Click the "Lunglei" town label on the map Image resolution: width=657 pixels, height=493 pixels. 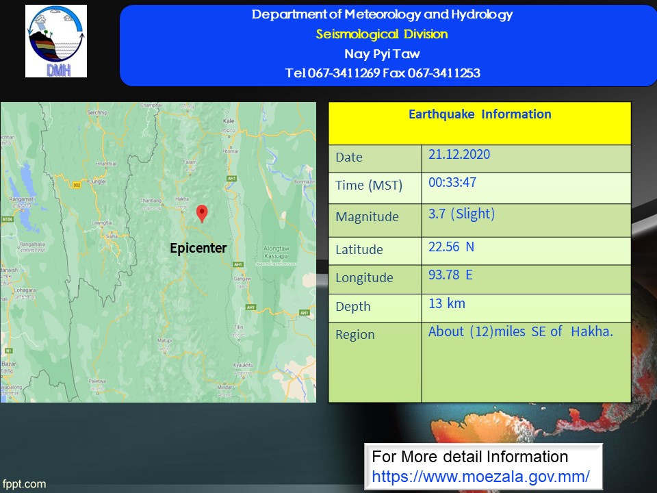point(98,181)
